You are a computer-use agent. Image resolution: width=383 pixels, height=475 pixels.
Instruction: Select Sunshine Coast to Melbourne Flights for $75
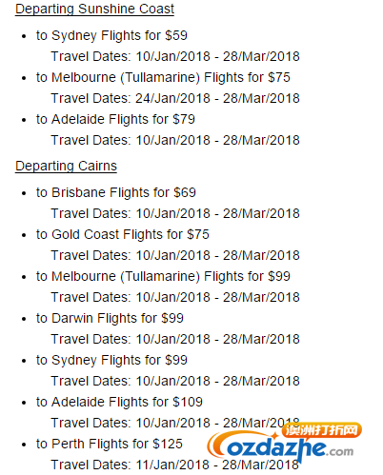[x=163, y=77]
